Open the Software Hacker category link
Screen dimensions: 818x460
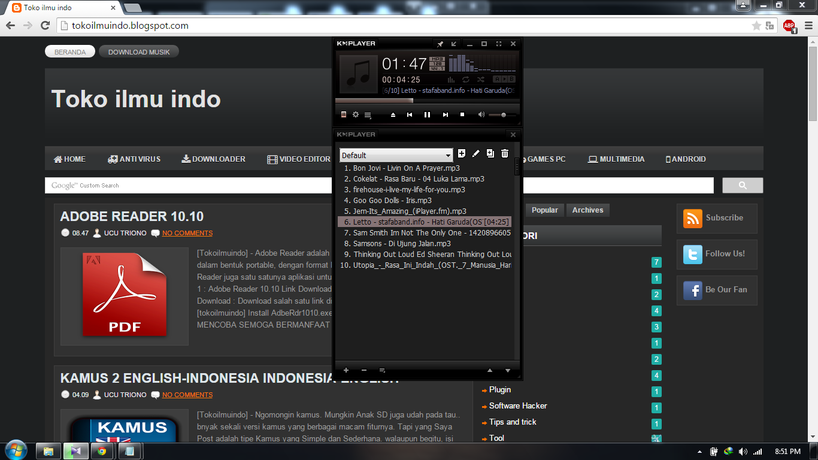coord(518,406)
